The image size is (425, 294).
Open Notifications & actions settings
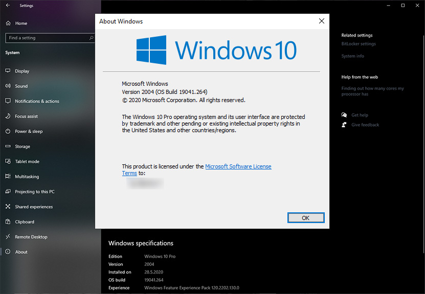coord(37,101)
